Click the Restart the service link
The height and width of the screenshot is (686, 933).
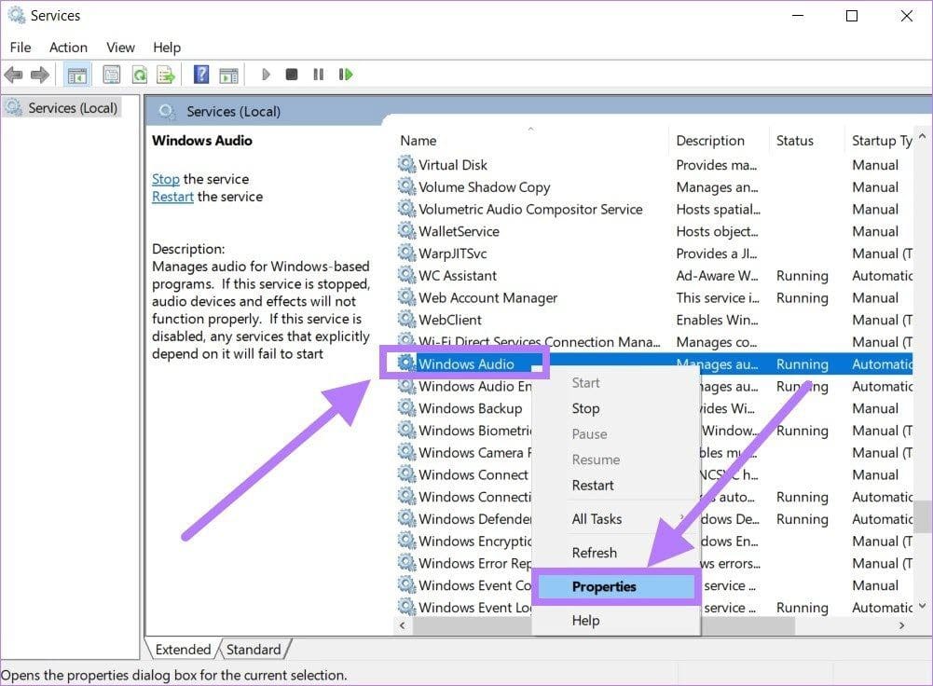pos(172,197)
